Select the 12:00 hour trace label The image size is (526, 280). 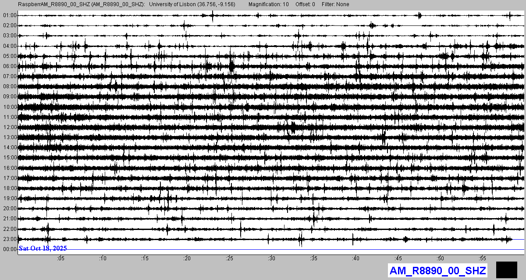click(x=9, y=127)
